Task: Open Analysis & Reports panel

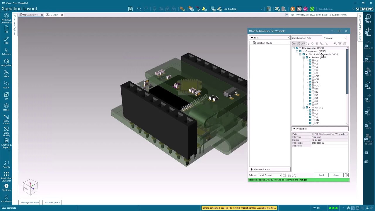Action: 6,143
